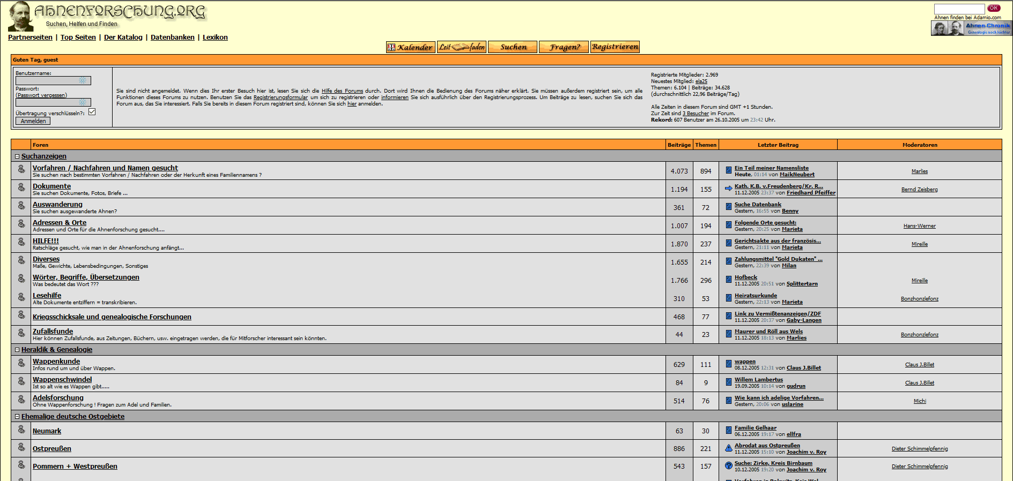Open the Datenbanken link in top navigation
The image size is (1013, 481).
point(172,37)
